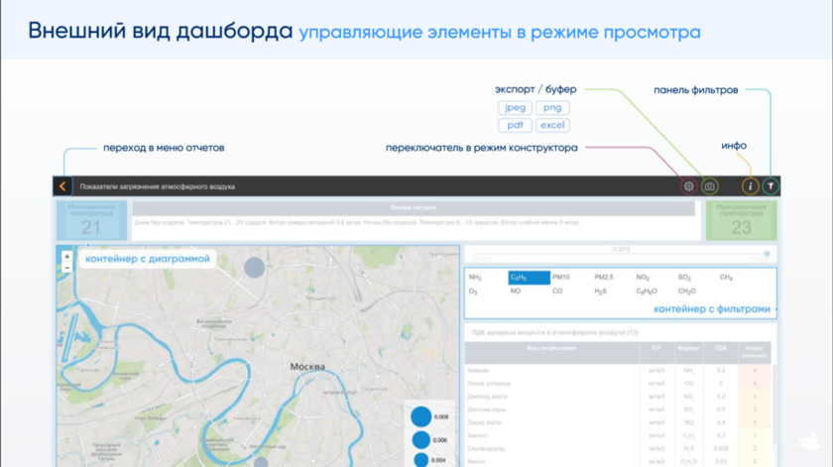Viewport: 833px width, 467px height.
Task: Open constructor mode via the gear icon
Action: [x=688, y=186]
